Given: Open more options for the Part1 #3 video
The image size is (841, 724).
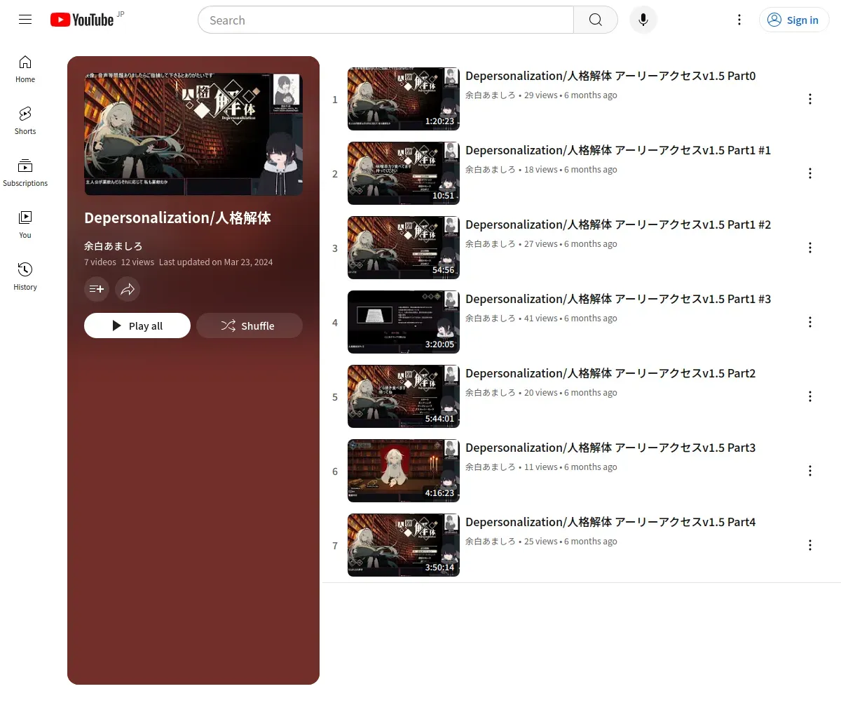Looking at the screenshot, I should (x=810, y=322).
